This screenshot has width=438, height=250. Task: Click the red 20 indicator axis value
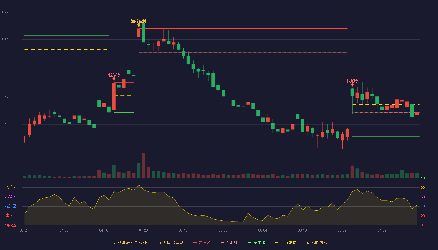point(423,216)
